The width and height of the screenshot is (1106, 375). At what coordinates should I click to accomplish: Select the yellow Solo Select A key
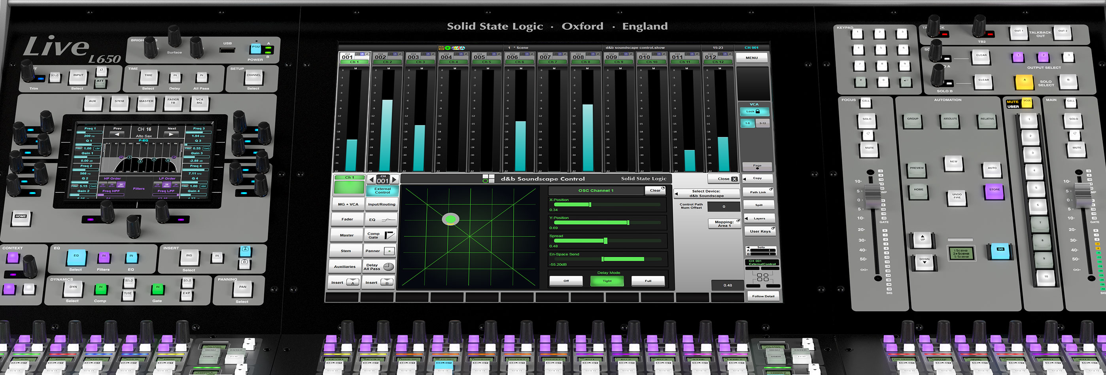1024,81
